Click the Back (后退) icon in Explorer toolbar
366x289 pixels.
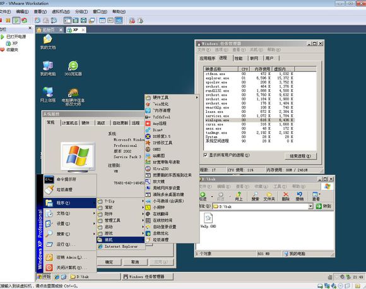[x=203, y=196]
